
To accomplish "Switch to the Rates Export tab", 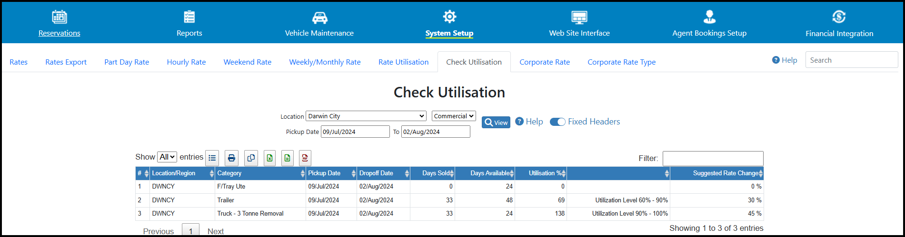I will 66,62.
